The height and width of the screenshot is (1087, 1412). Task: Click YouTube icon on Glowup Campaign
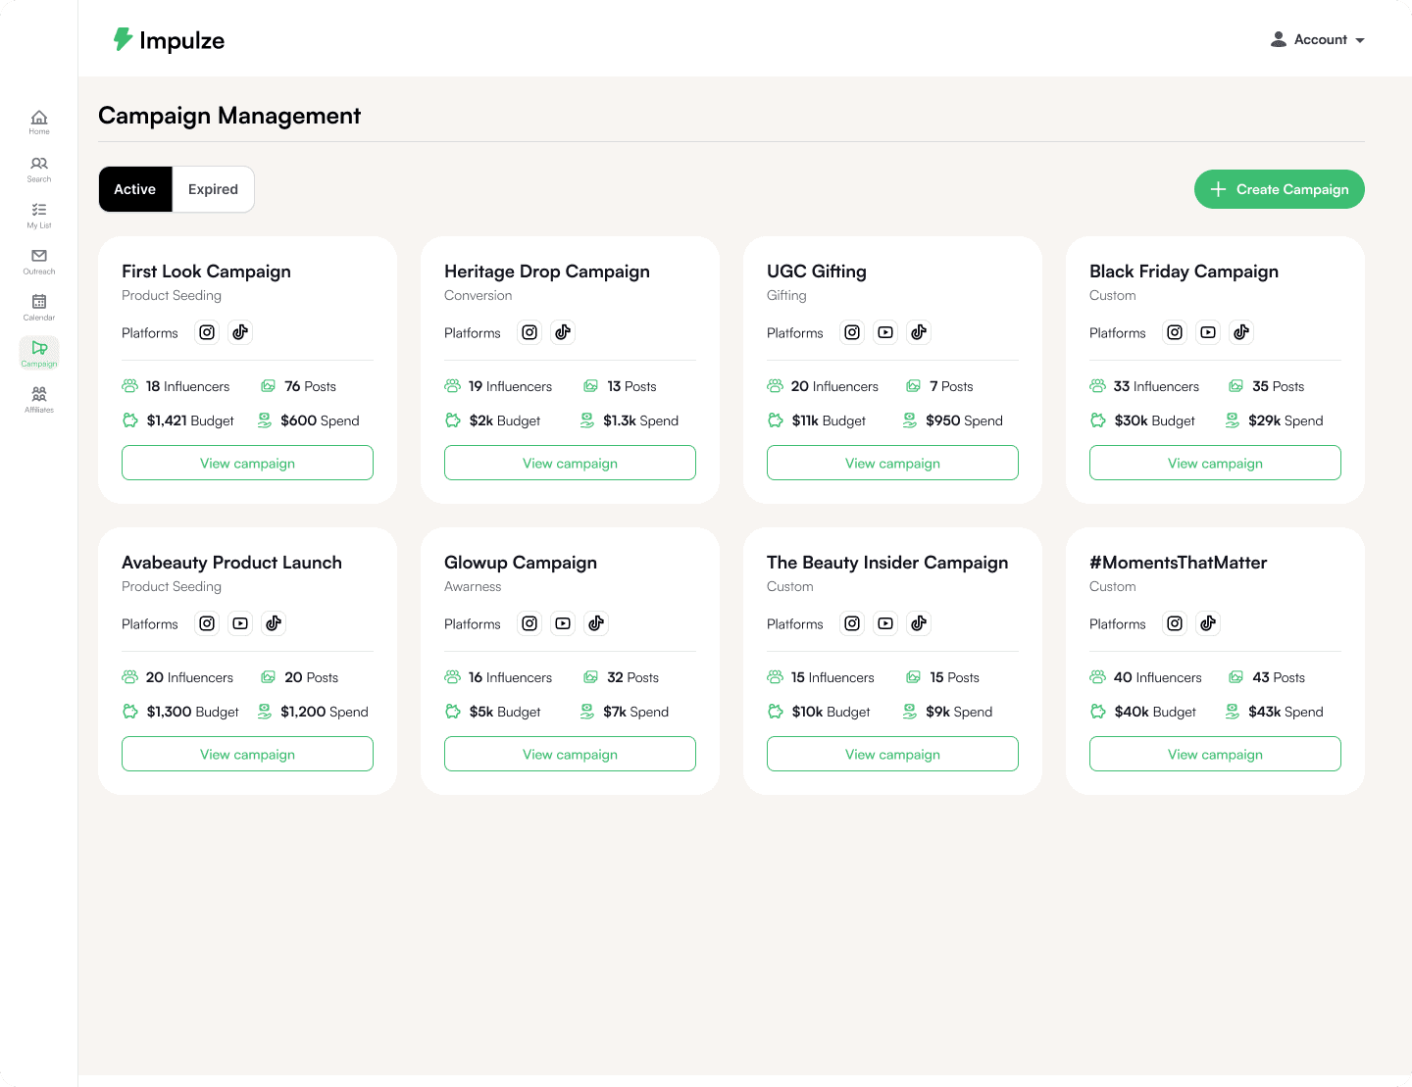(x=563, y=623)
